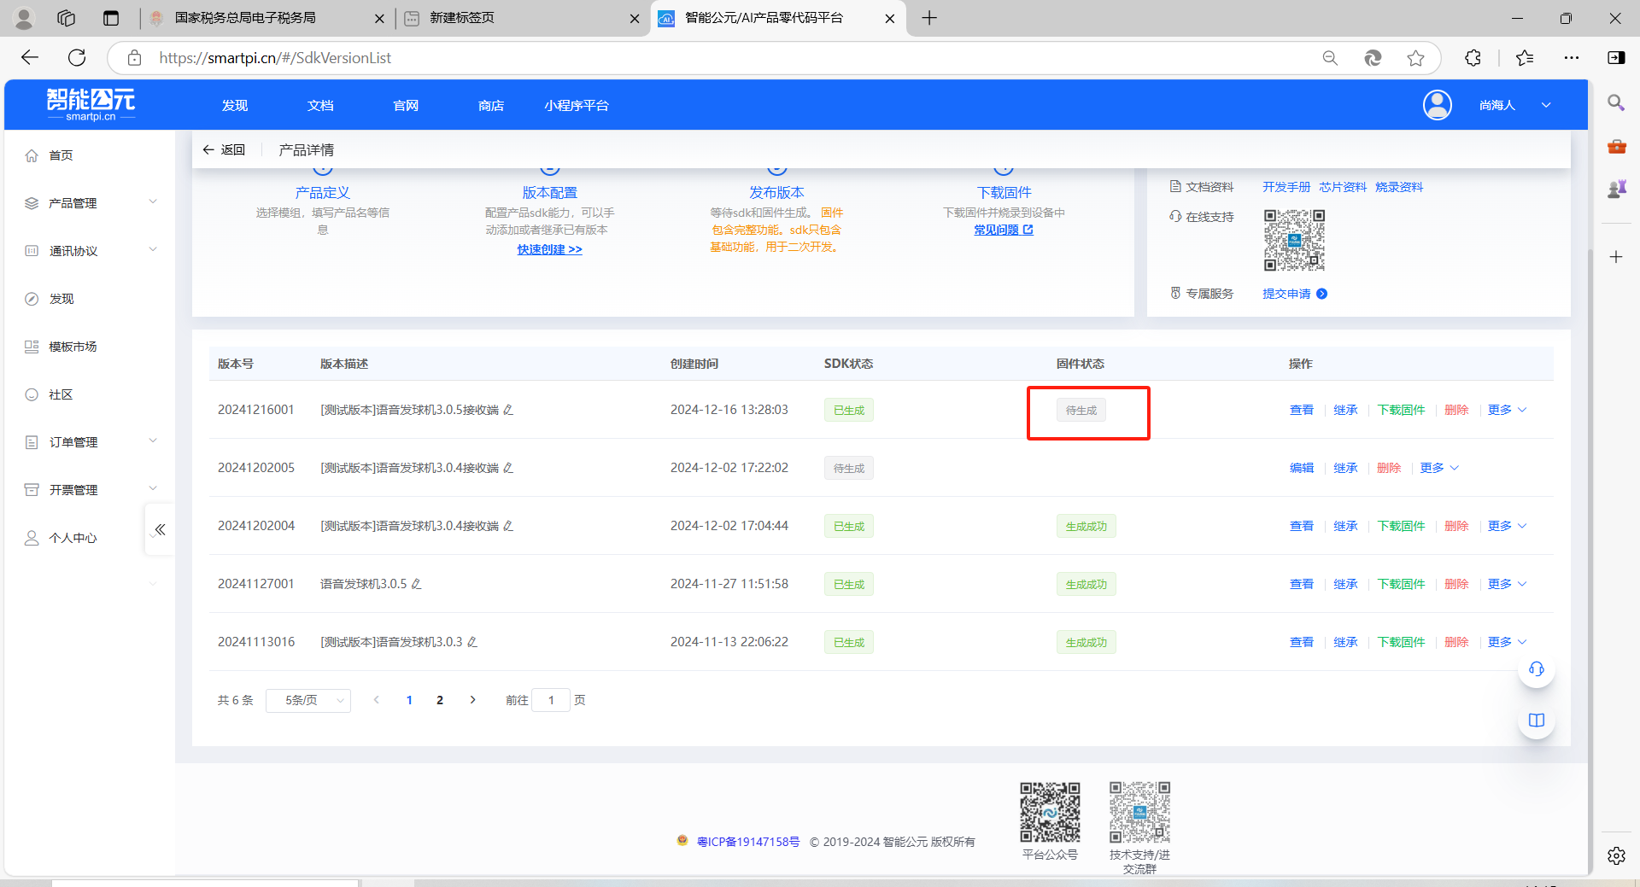Click the 个人中心 sidebar icon
The height and width of the screenshot is (887, 1640).
pyautogui.click(x=32, y=538)
